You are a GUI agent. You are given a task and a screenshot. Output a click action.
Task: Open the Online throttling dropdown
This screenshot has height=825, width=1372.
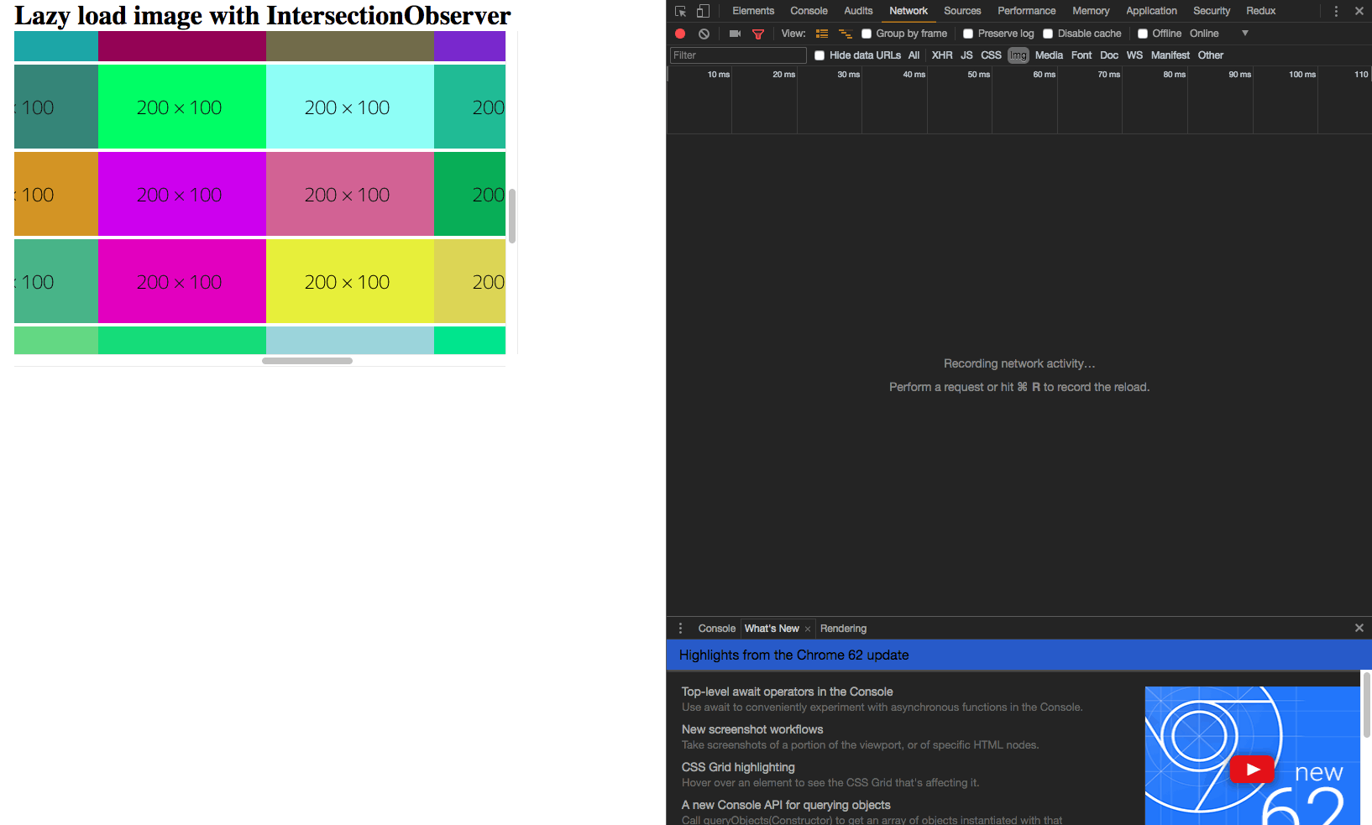[1219, 34]
